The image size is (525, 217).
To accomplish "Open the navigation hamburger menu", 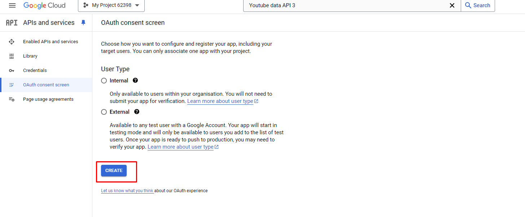I will click(x=12, y=5).
